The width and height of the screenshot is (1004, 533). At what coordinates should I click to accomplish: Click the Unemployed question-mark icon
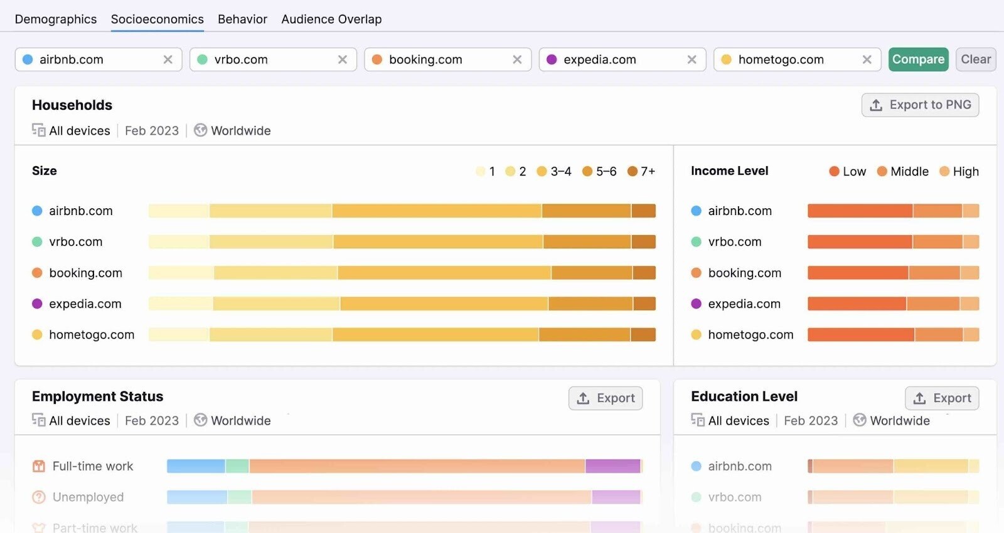(39, 497)
